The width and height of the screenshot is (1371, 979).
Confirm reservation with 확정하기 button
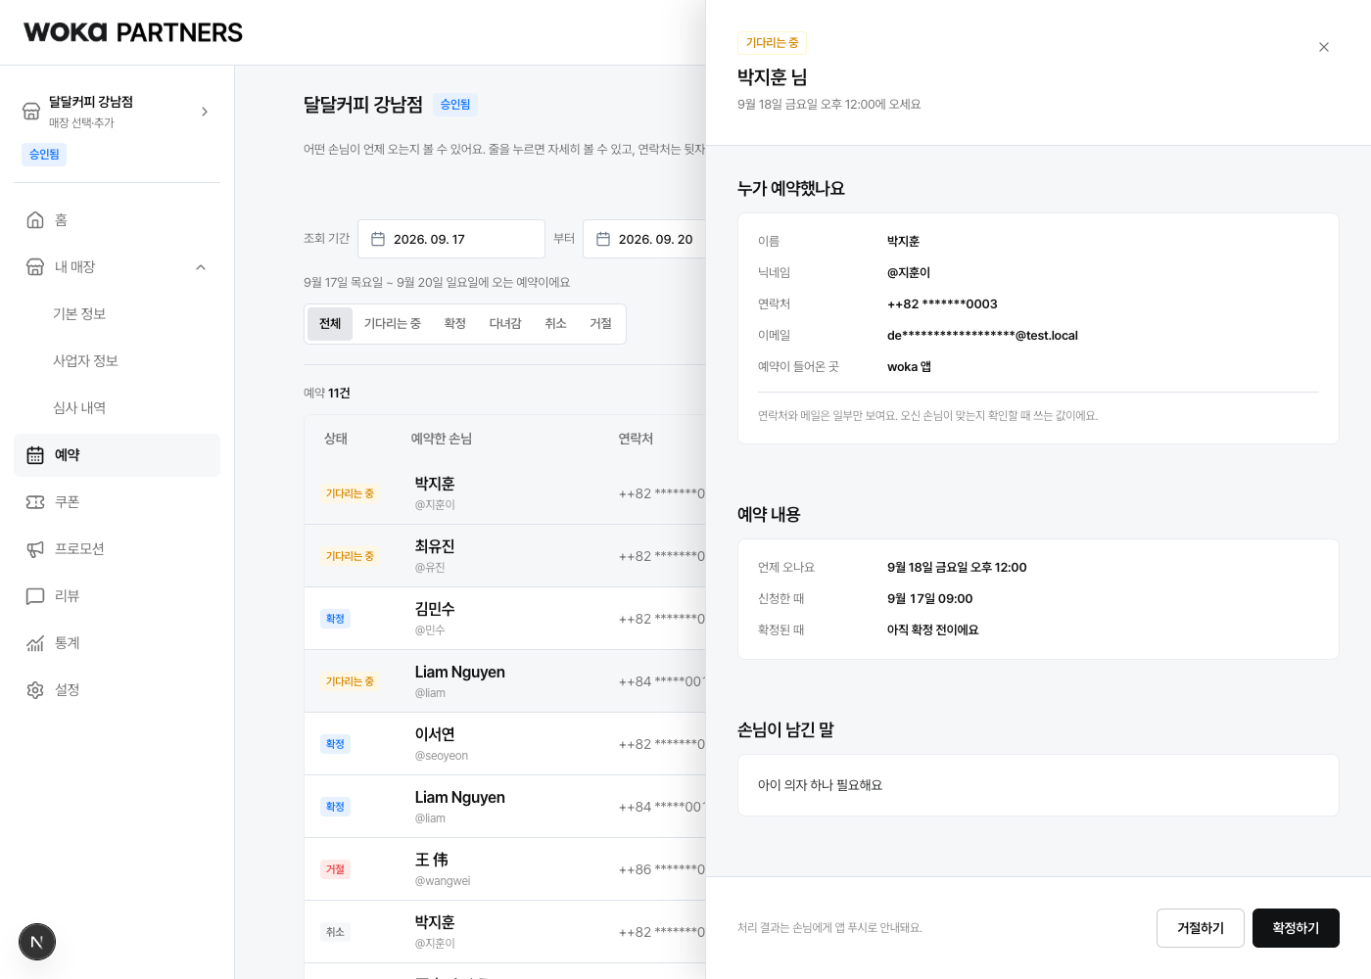pos(1296,928)
